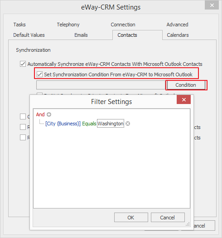Switch to the Telephony tab
Screen dimensions: 222x238
(x=68, y=25)
